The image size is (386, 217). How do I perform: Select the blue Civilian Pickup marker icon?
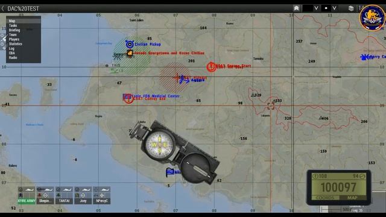130,44
